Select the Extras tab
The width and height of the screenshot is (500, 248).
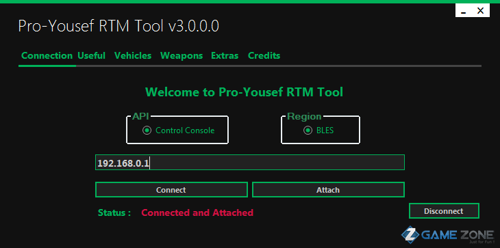(225, 55)
